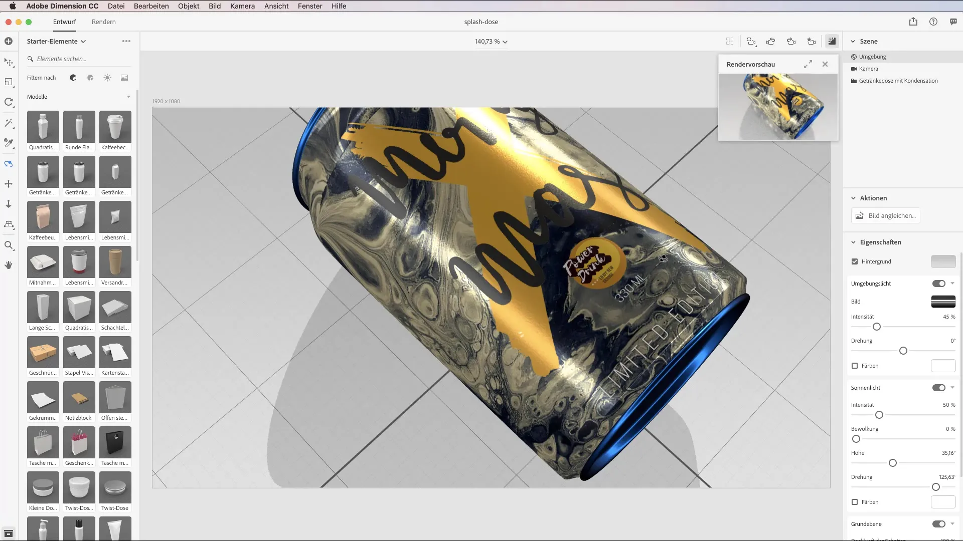
Task: Filter elements by lights sun icon
Action: click(x=107, y=78)
